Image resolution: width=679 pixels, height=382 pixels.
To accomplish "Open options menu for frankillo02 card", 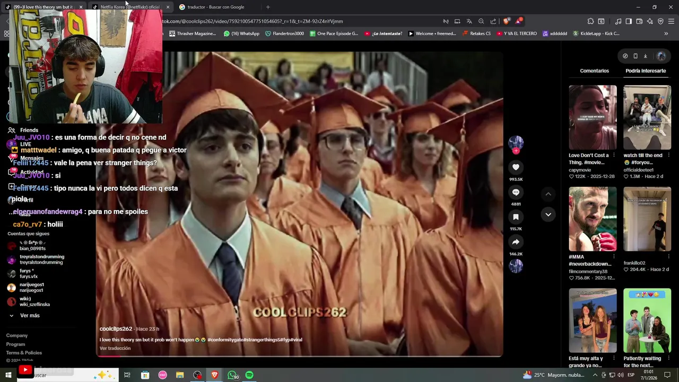I will 668,257.
